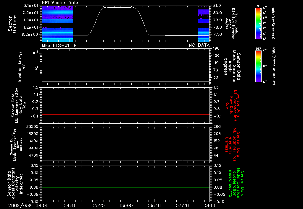Click the "23500" scanner position tick
The image size is (303, 209).
32,127
